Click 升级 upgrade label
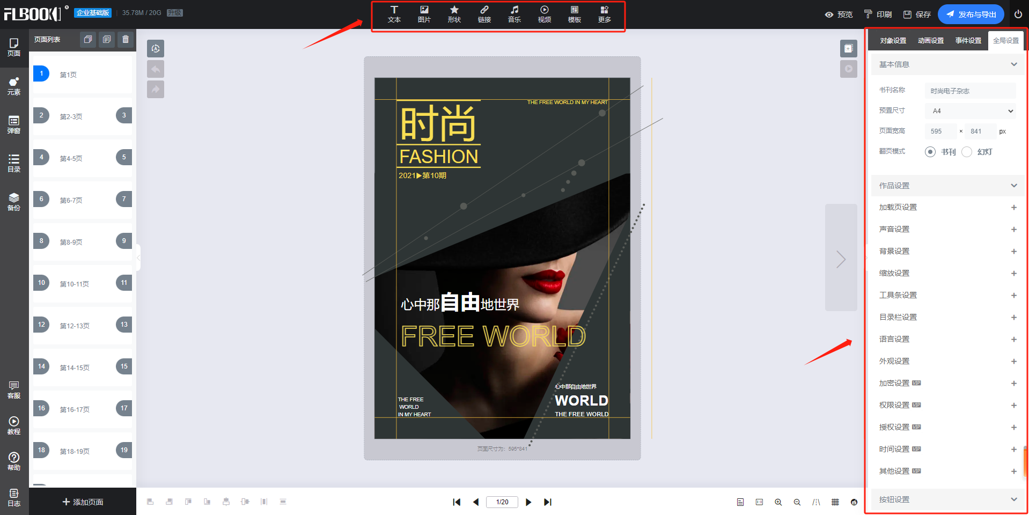Viewport: 1029px width, 515px height. 175,13
